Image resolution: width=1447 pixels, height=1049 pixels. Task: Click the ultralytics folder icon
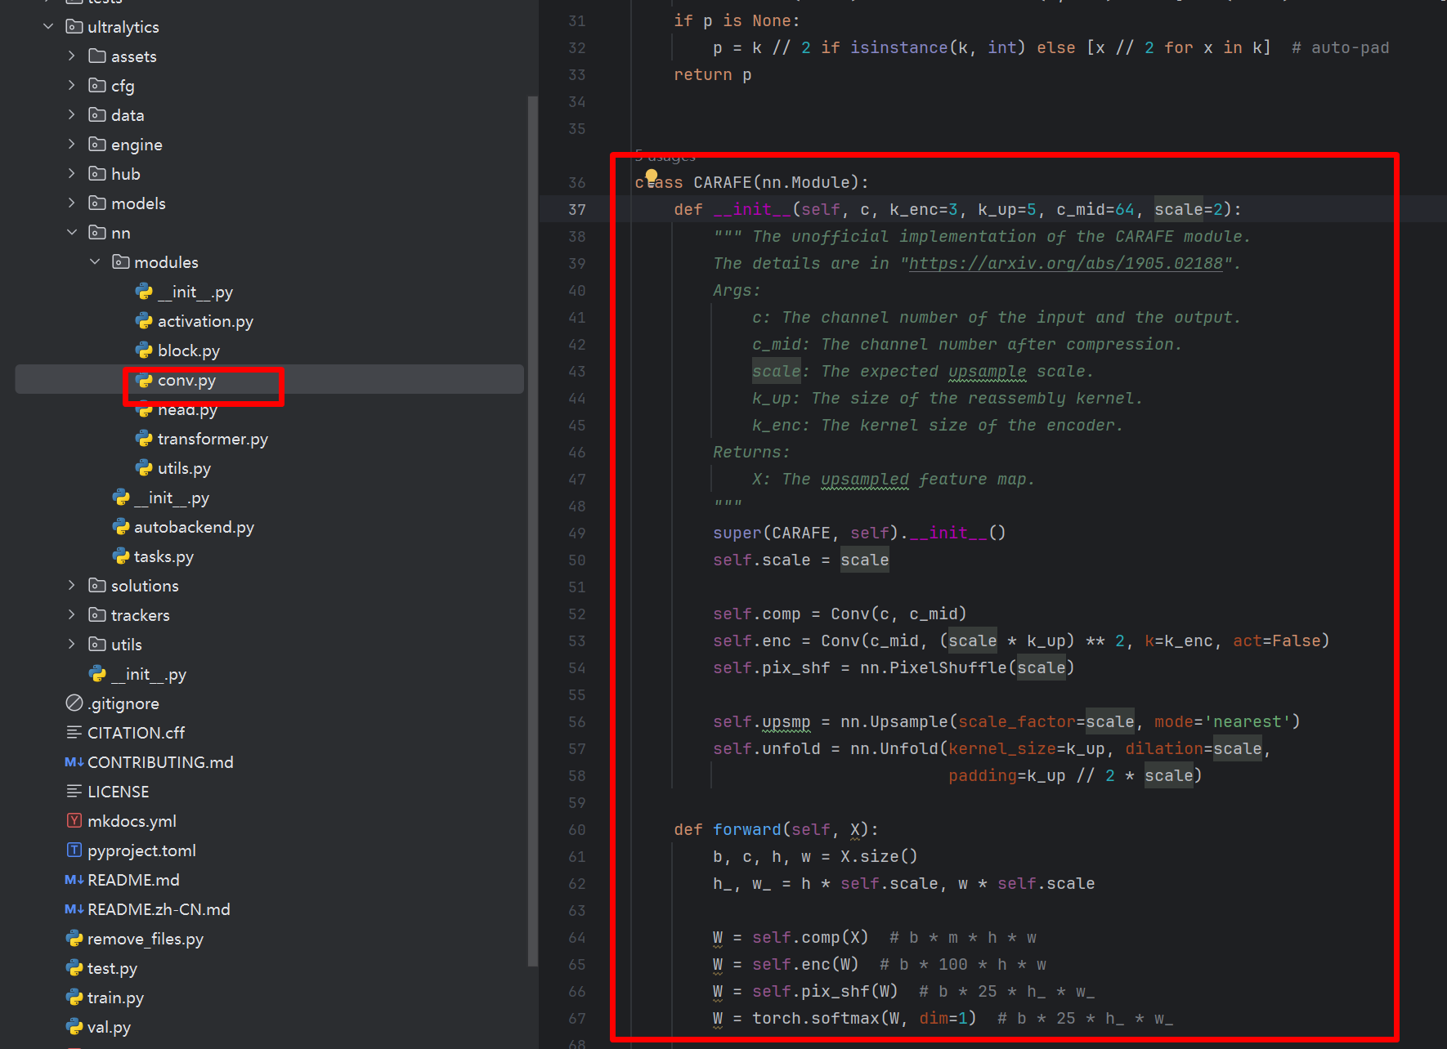point(74,27)
